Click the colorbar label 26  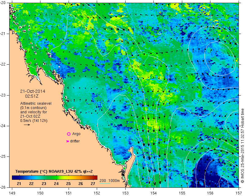click(81, 183)
